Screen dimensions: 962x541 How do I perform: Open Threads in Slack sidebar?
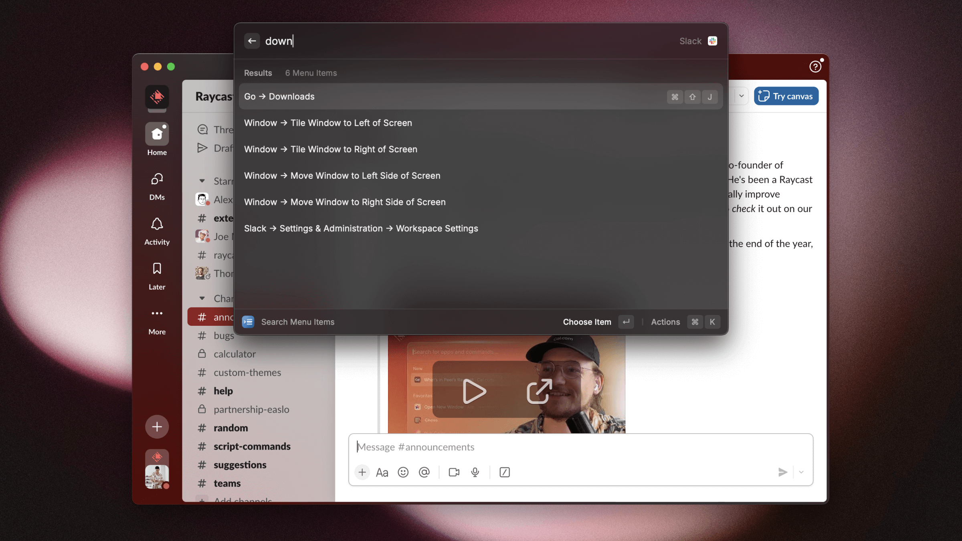(x=215, y=130)
